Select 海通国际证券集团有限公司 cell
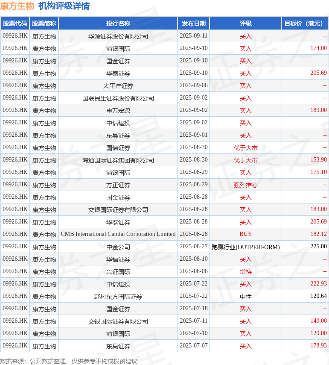 (118, 160)
